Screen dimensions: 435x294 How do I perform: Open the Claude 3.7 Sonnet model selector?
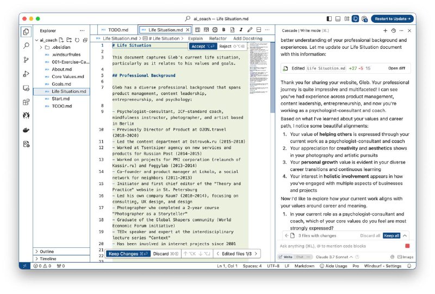(x=334, y=257)
